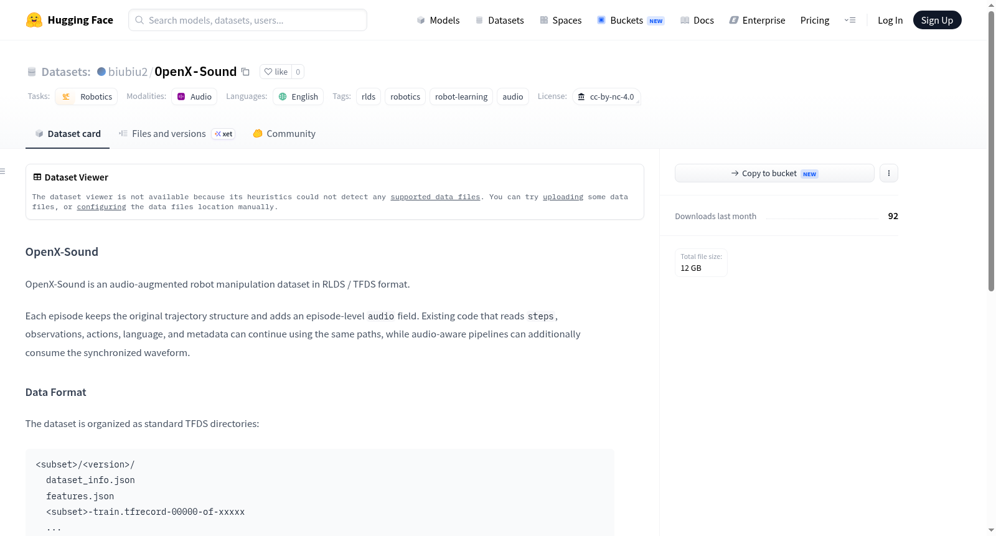
Task: Open the configuring link
Action: (x=101, y=207)
